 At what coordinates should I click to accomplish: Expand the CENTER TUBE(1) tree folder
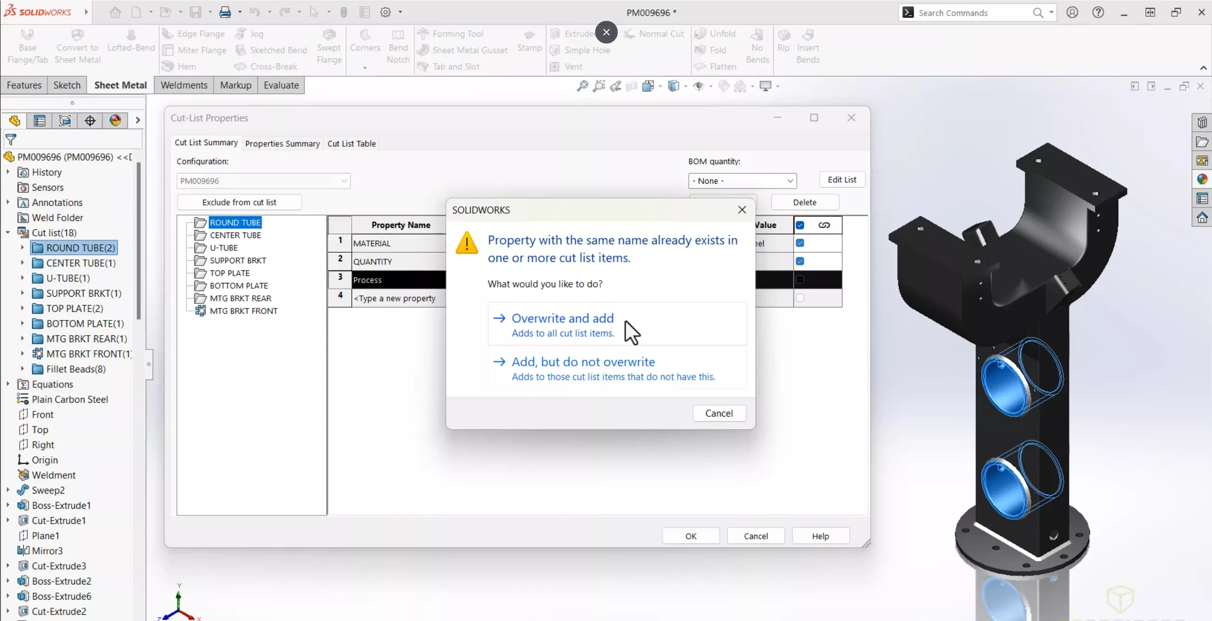[22, 263]
